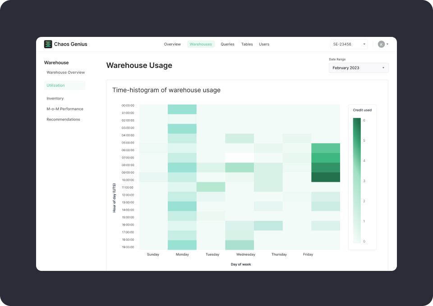Navigate to the Users section

click(264, 44)
